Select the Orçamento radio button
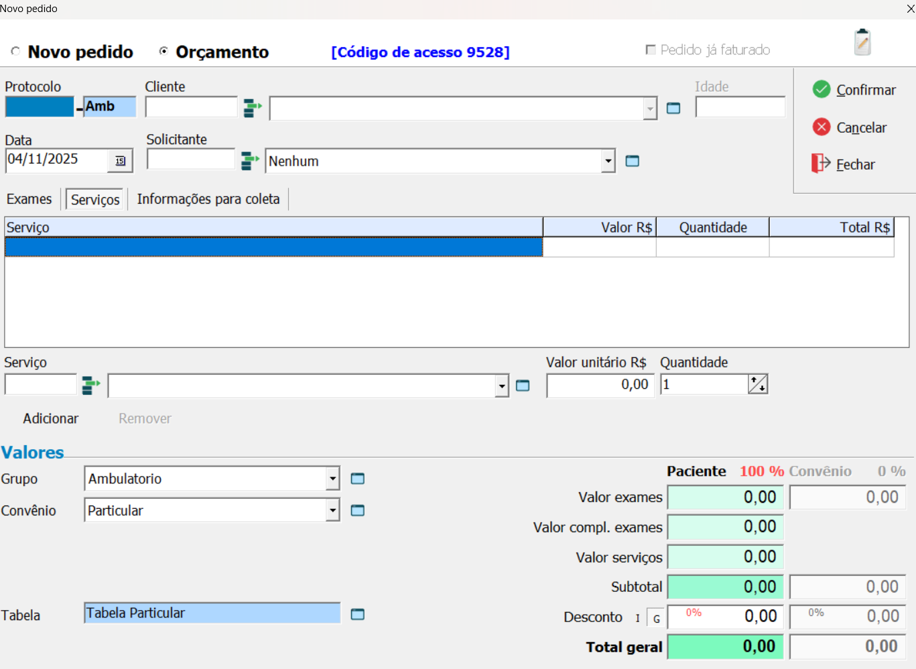Viewport: 916px width, 669px height. [163, 52]
